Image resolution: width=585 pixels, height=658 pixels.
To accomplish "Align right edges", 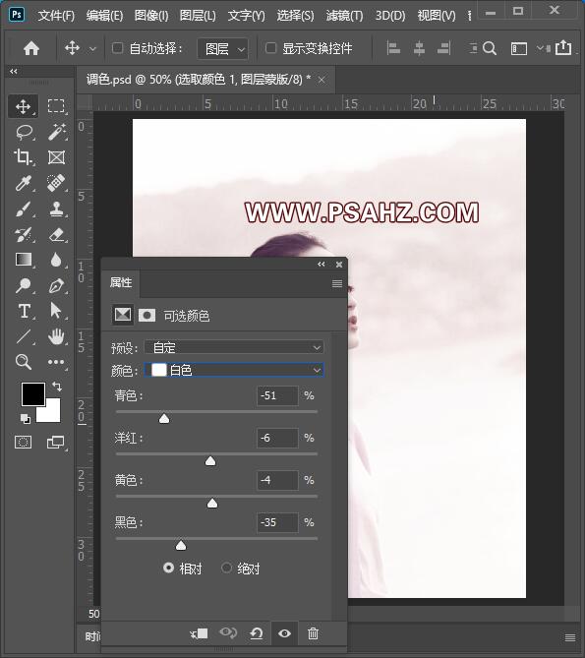I will point(444,48).
